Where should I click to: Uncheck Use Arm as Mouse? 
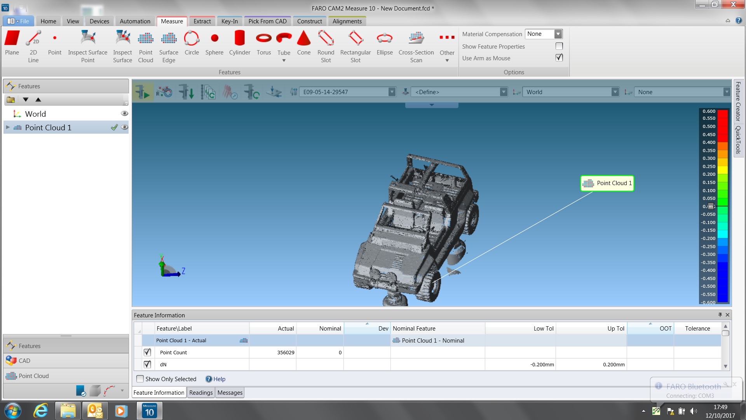[559, 58]
